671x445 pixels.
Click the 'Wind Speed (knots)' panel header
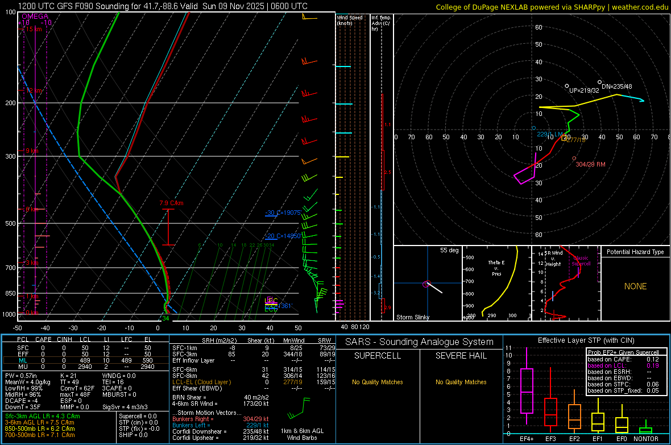350,20
